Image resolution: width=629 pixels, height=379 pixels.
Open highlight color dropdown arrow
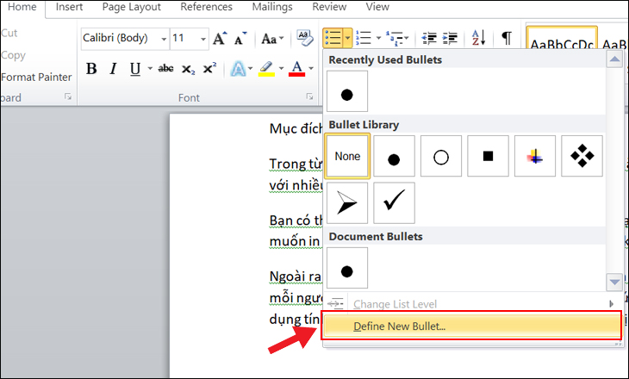pyautogui.click(x=281, y=69)
